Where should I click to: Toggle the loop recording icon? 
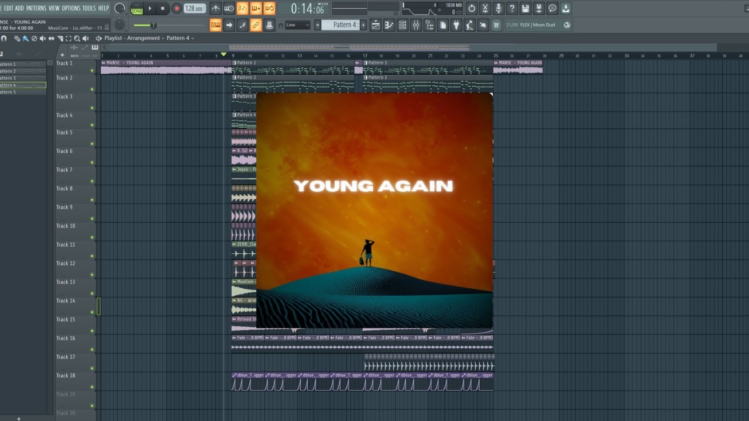269,8
